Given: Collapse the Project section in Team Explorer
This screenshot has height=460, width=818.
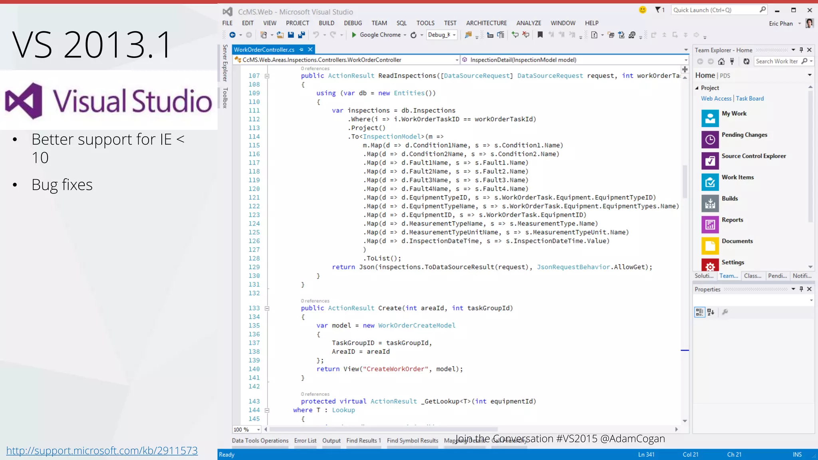Looking at the screenshot, I should 697,88.
